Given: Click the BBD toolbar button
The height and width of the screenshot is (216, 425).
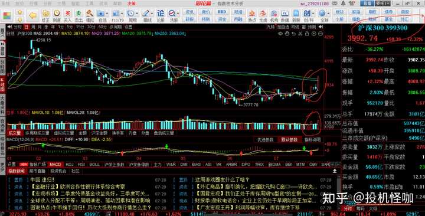Looking at the screenshot, I should point(222,12).
